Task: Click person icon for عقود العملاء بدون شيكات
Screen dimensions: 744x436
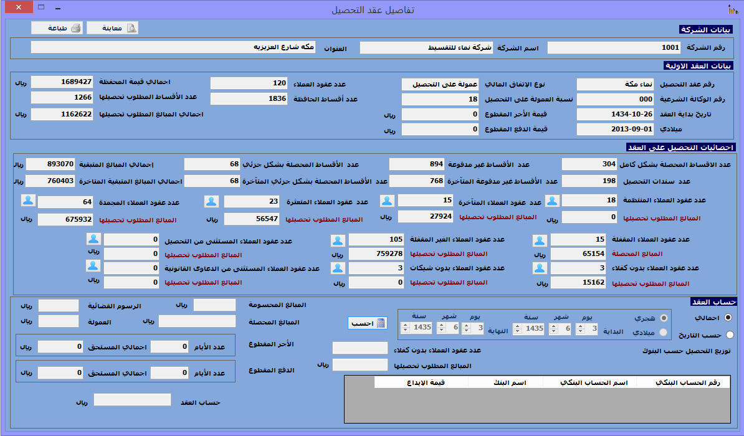Action: pyautogui.click(x=338, y=268)
